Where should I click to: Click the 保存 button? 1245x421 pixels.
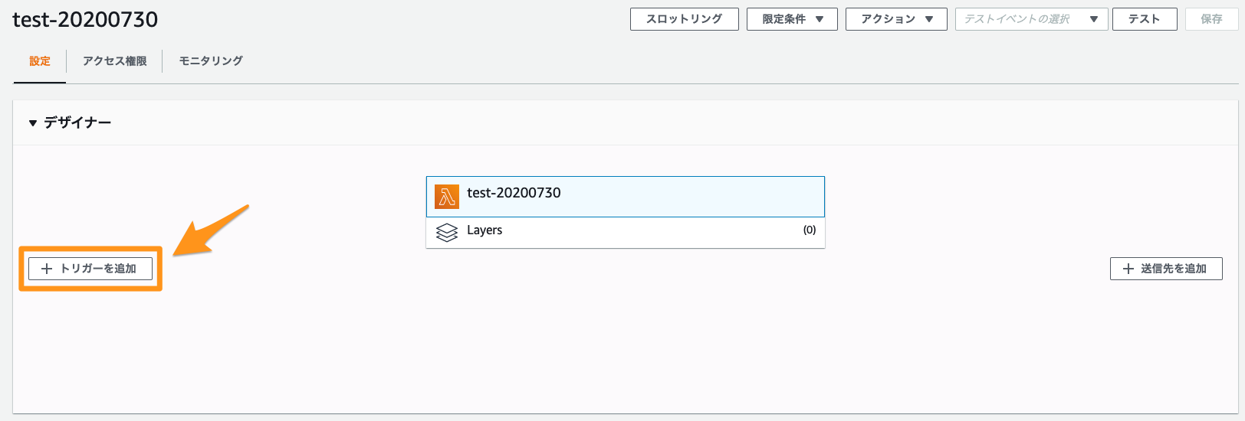click(1211, 19)
